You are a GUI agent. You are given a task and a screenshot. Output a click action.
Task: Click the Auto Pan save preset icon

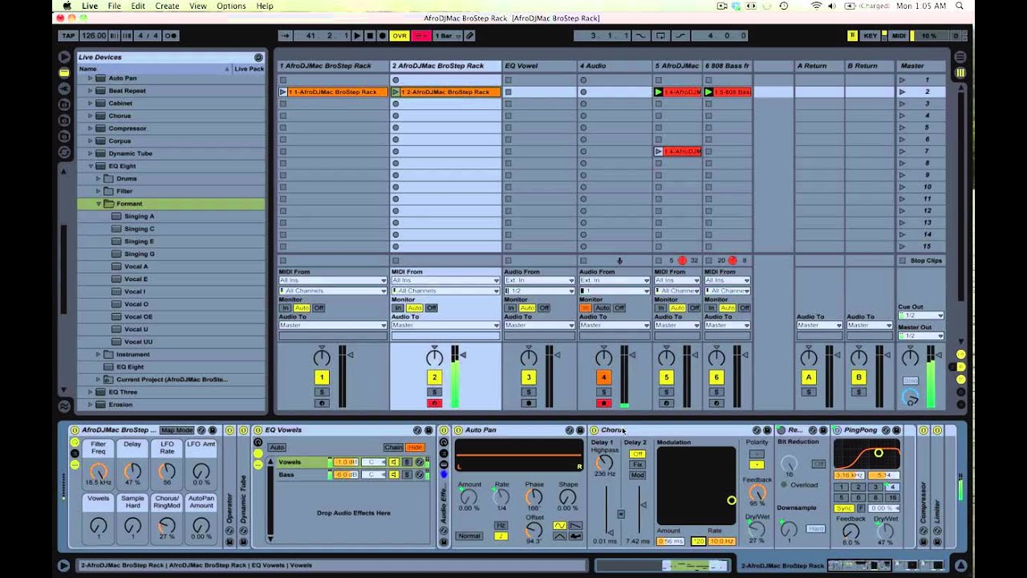pos(580,430)
